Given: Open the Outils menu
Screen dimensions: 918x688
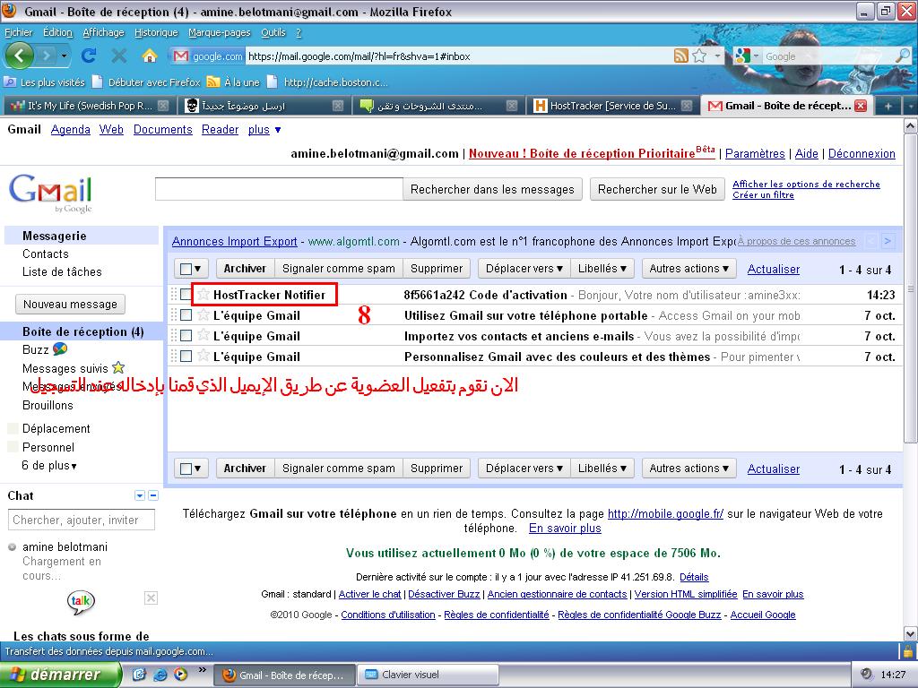Looking at the screenshot, I should pos(273,32).
